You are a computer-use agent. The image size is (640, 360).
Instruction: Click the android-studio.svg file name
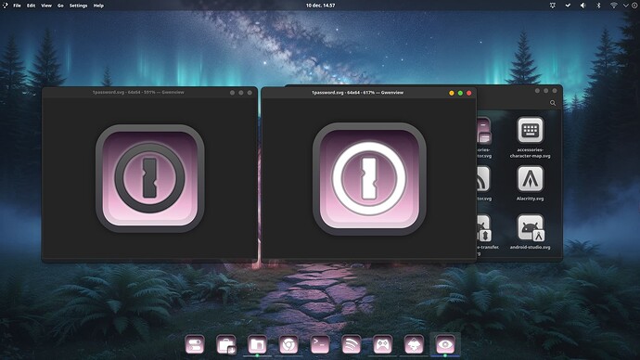tap(531, 247)
